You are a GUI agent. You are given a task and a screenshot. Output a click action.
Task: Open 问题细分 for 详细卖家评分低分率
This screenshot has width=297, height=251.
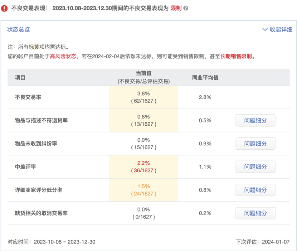pyautogui.click(x=255, y=190)
